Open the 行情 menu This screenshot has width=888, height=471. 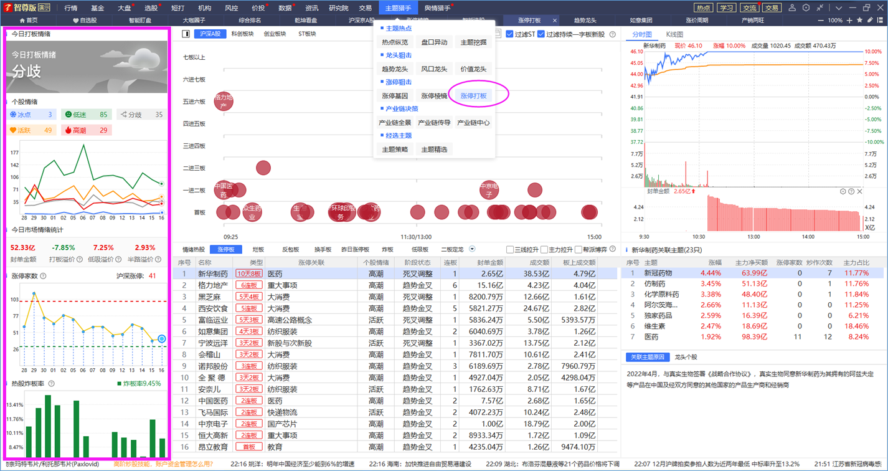pos(71,8)
